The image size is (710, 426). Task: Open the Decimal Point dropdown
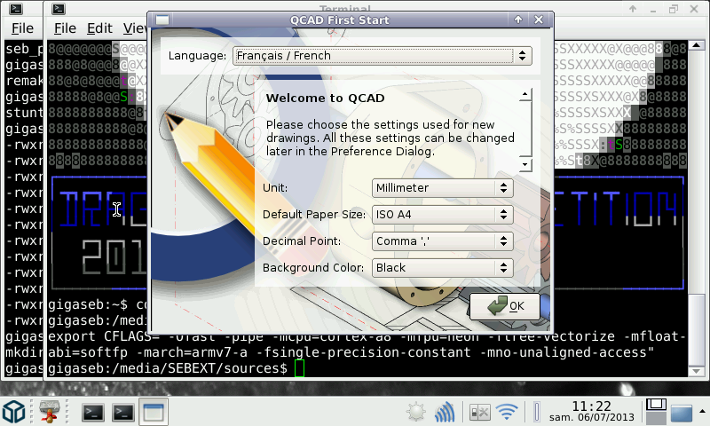(x=442, y=241)
